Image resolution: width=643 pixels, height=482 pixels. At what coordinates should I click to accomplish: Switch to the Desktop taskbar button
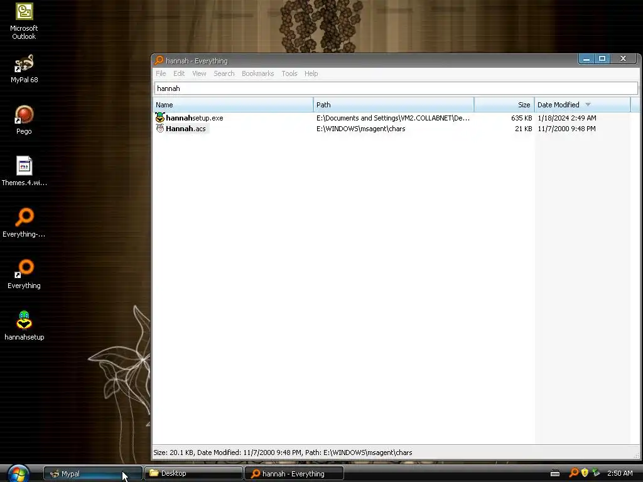click(x=193, y=473)
